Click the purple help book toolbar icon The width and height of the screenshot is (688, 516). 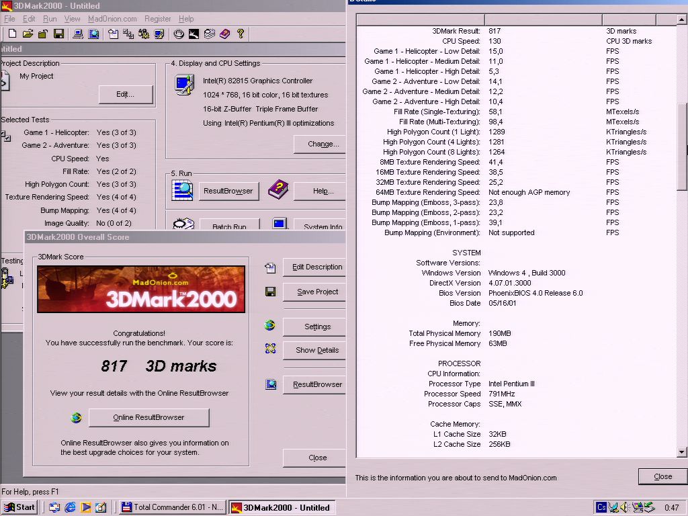224,34
